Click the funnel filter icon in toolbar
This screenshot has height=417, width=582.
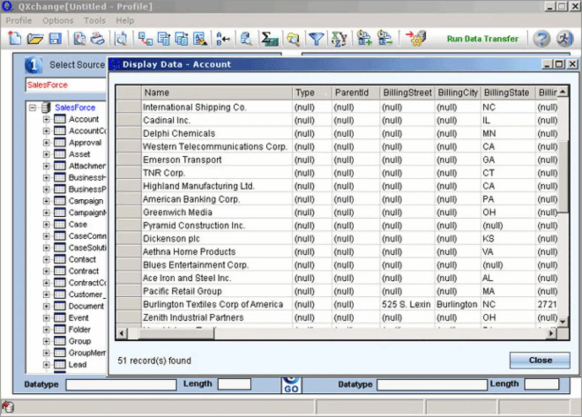click(316, 39)
